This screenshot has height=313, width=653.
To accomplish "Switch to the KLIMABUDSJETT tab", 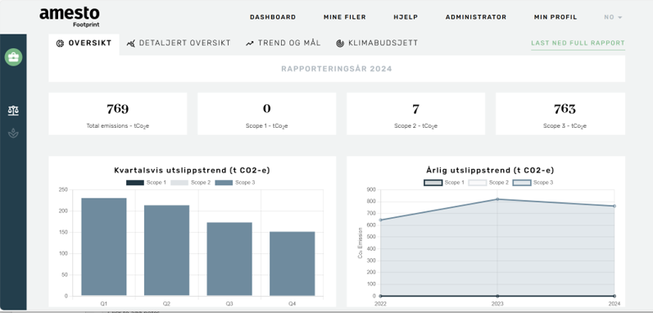I will pos(377,43).
